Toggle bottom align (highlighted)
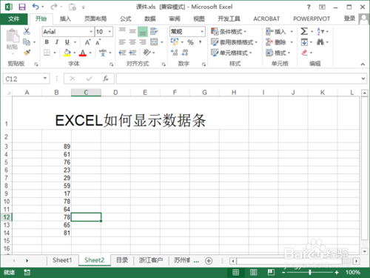Viewport: 370px width, 278px height. point(143,31)
